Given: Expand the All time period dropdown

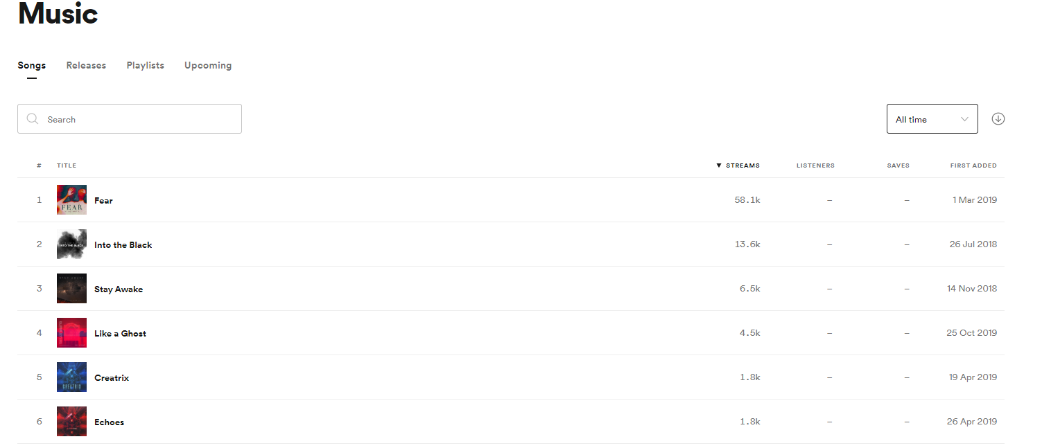Looking at the screenshot, I should pos(932,118).
